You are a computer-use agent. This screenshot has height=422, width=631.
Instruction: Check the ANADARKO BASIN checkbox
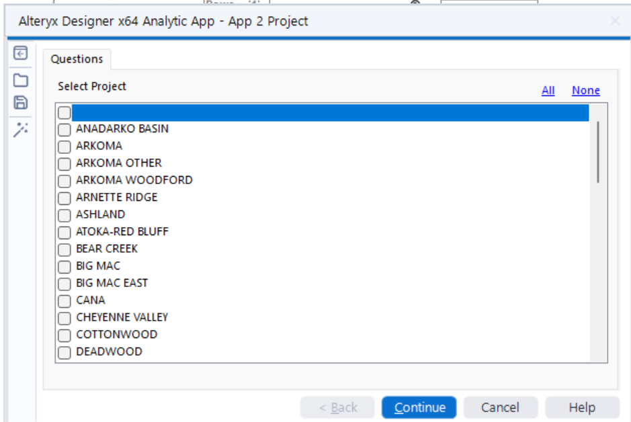pyautogui.click(x=64, y=130)
